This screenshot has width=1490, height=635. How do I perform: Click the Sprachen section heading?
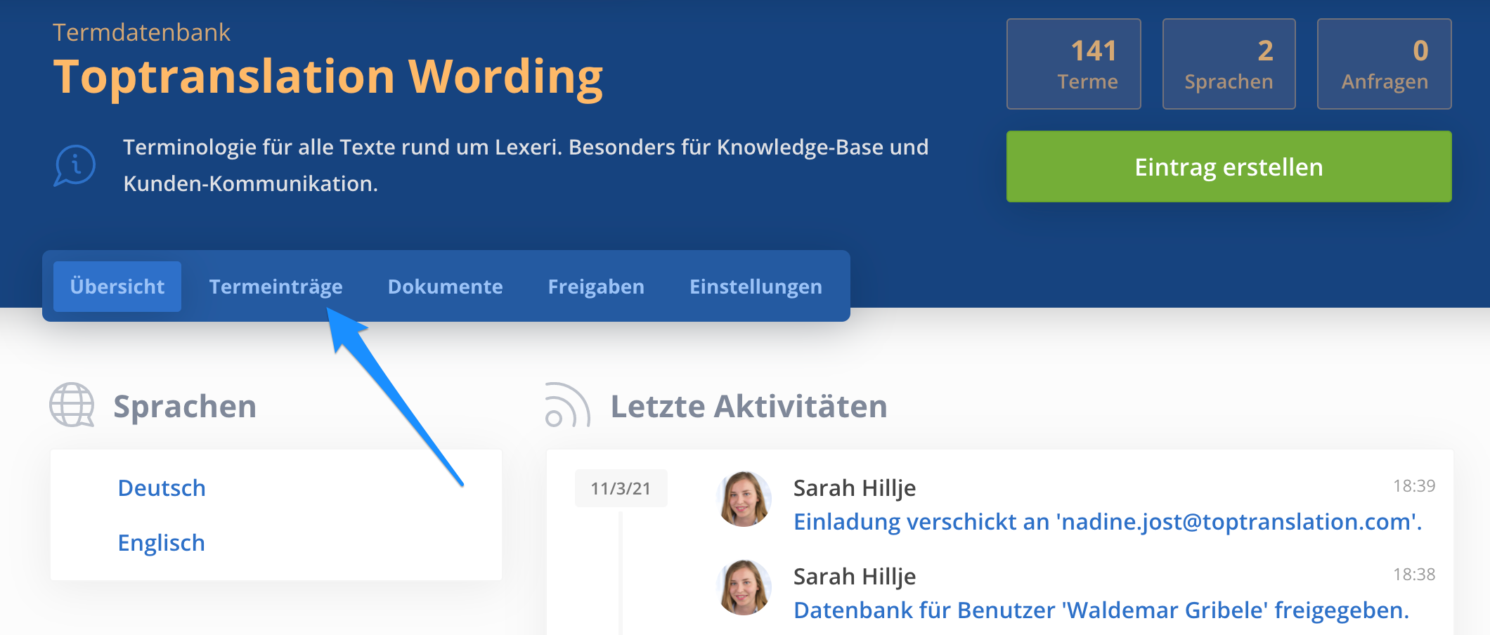pos(185,407)
